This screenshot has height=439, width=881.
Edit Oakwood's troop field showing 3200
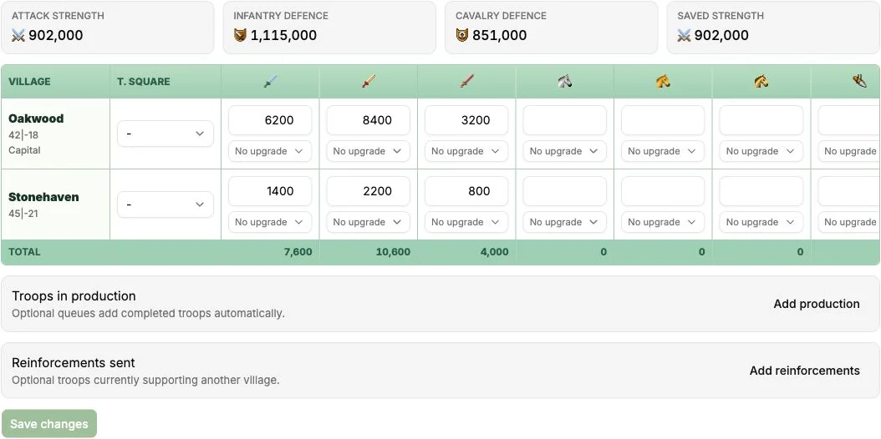(466, 120)
